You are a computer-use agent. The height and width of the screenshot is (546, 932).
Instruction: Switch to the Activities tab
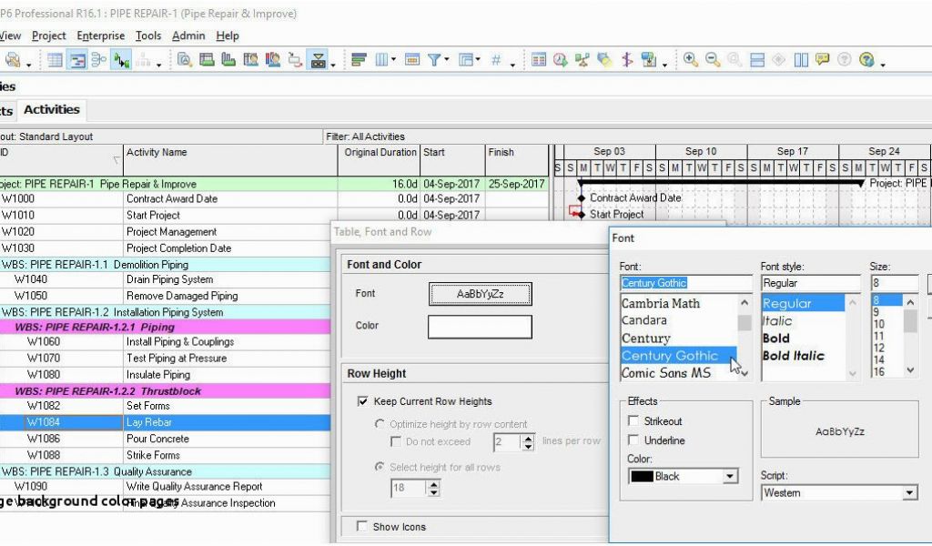pyautogui.click(x=52, y=109)
